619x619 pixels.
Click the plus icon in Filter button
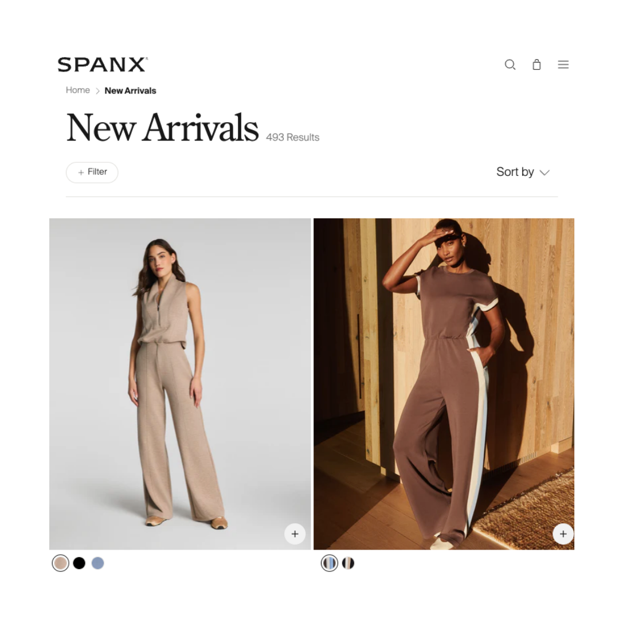click(x=81, y=173)
